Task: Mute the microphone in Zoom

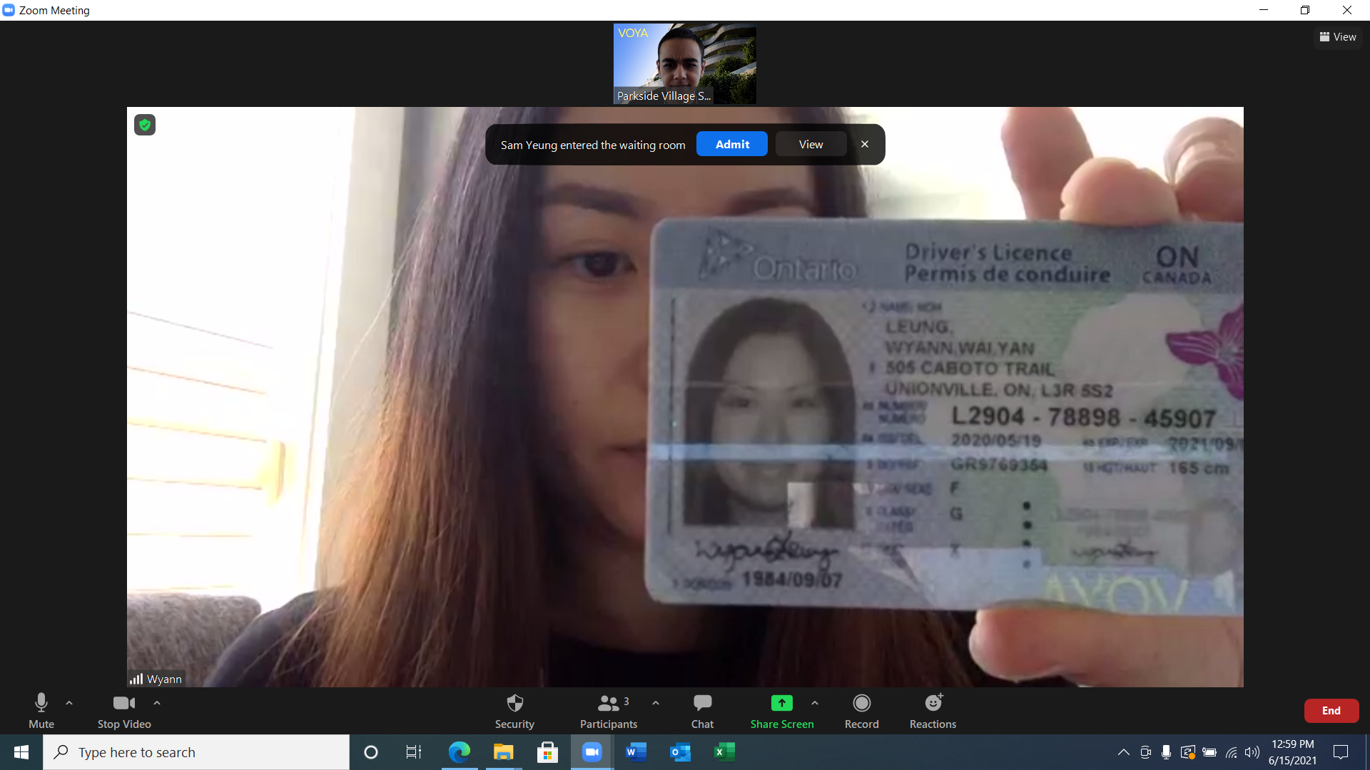Action: pyautogui.click(x=41, y=711)
